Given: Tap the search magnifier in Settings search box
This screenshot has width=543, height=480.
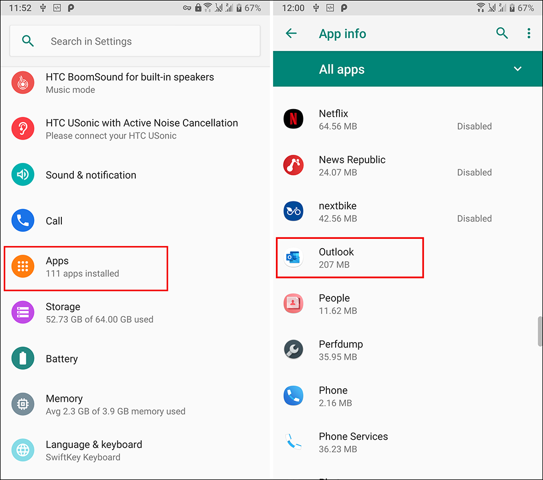Looking at the screenshot, I should (x=28, y=41).
